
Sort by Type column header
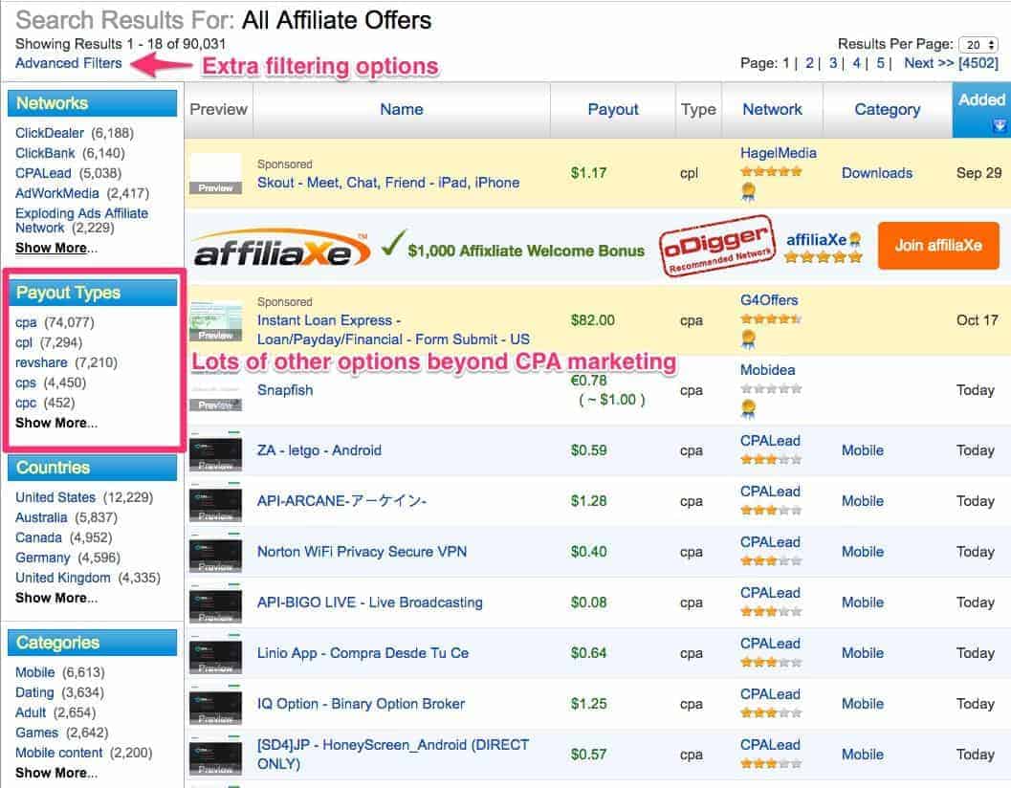pos(698,110)
